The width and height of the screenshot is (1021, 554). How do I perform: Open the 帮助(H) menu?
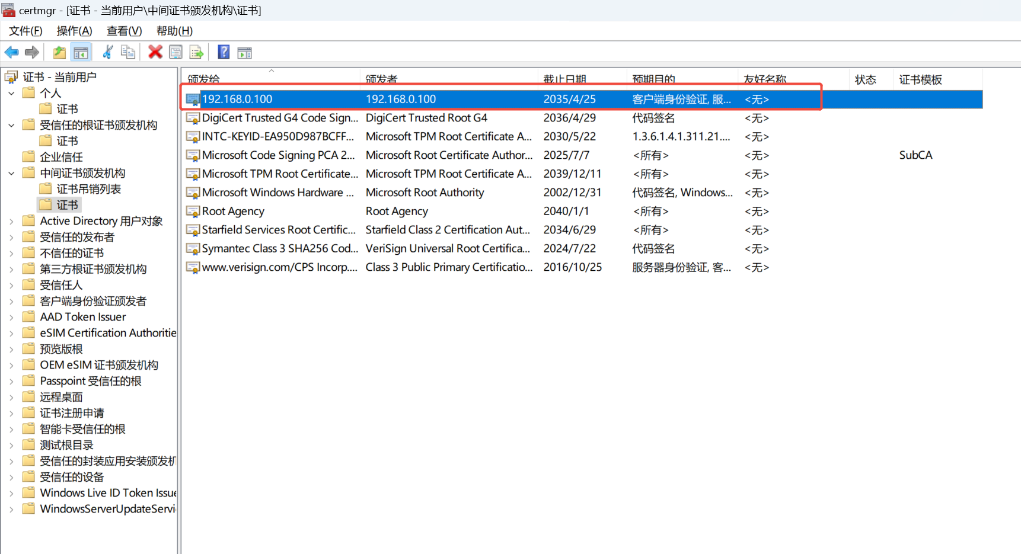pyautogui.click(x=174, y=31)
